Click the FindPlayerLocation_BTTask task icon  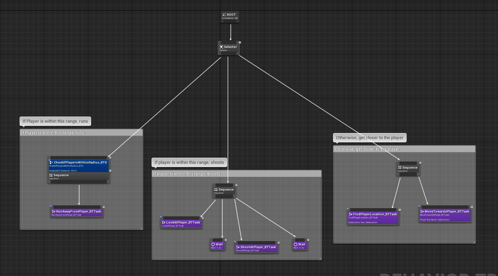(x=351, y=214)
